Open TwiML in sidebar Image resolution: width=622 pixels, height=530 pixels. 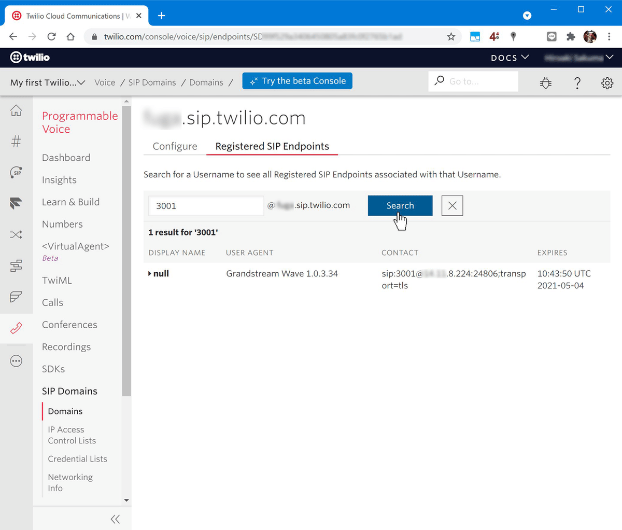tap(57, 281)
